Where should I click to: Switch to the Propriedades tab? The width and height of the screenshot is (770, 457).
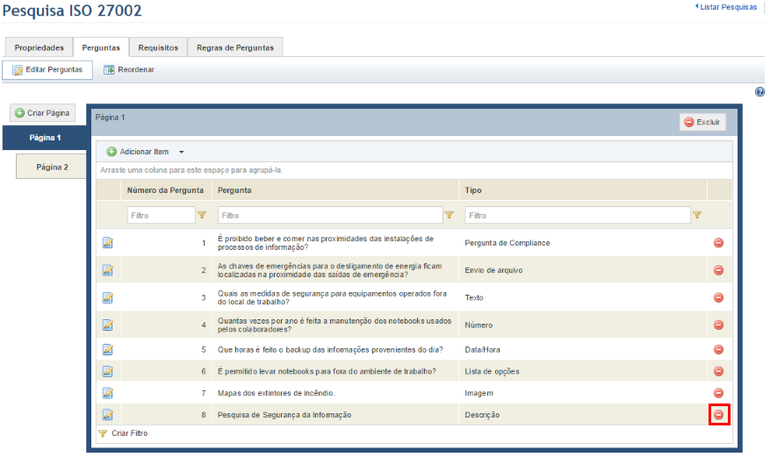pyautogui.click(x=40, y=47)
